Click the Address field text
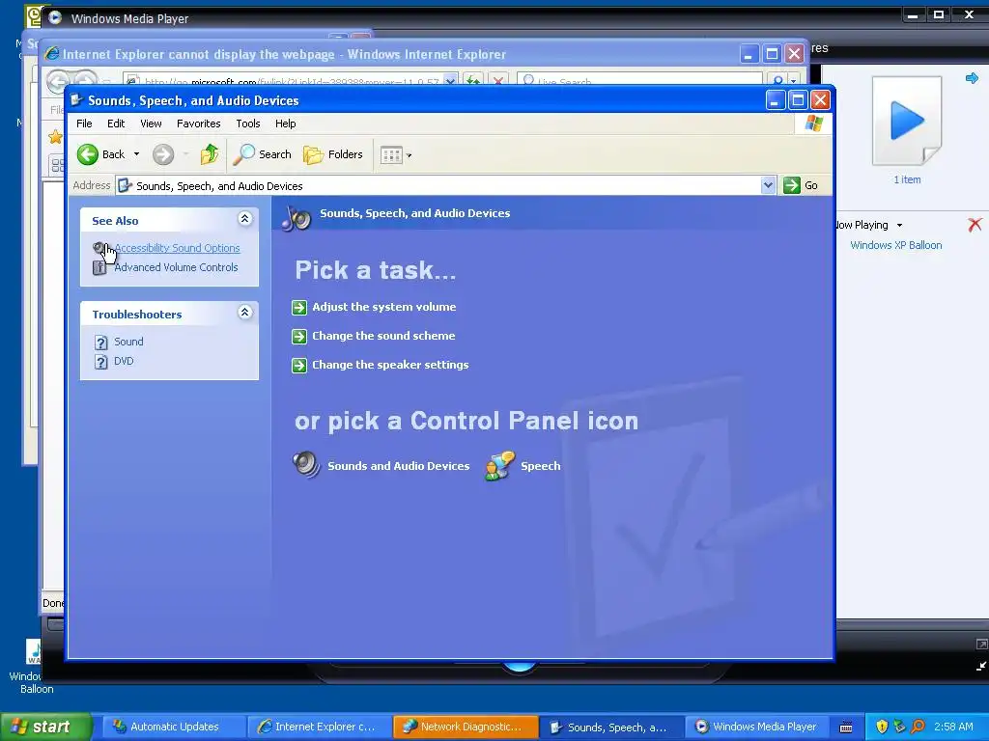989x741 pixels. click(x=219, y=186)
